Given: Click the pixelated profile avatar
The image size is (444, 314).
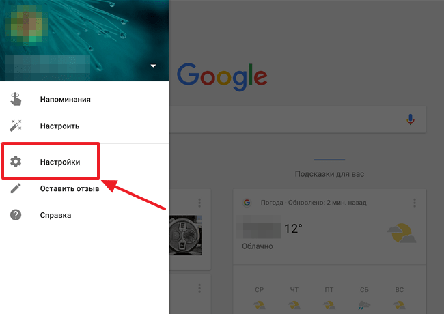Looking at the screenshot, I should (27, 25).
